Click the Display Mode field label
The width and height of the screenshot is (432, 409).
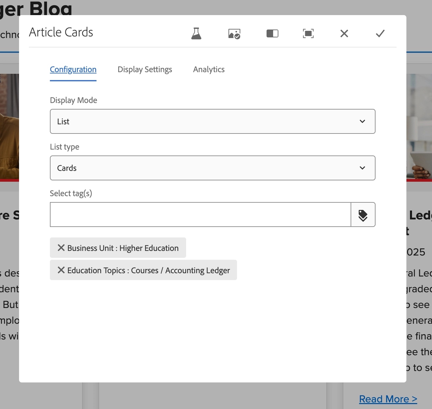74,100
